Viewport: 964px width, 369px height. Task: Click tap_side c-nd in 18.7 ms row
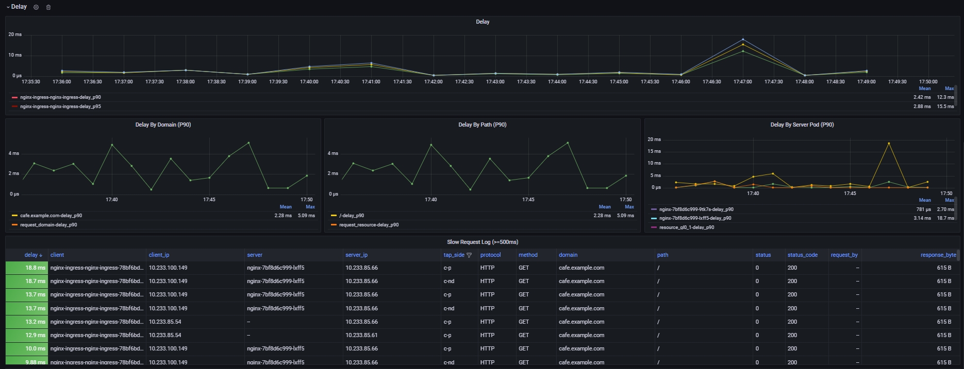(448, 282)
